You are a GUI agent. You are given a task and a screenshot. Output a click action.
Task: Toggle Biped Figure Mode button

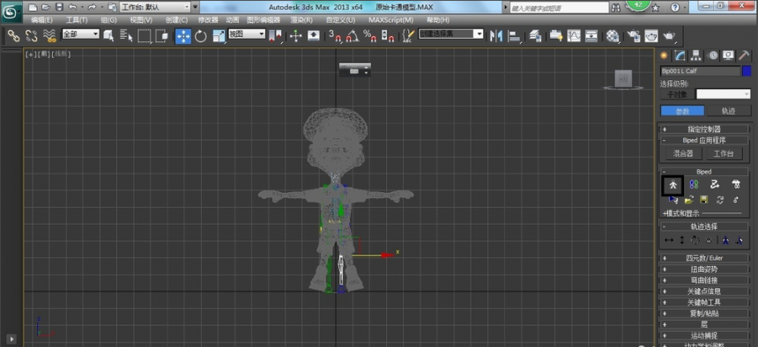pyautogui.click(x=673, y=185)
